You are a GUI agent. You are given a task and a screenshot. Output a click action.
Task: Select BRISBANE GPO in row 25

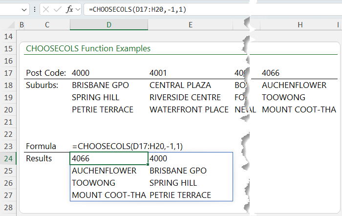178,171
